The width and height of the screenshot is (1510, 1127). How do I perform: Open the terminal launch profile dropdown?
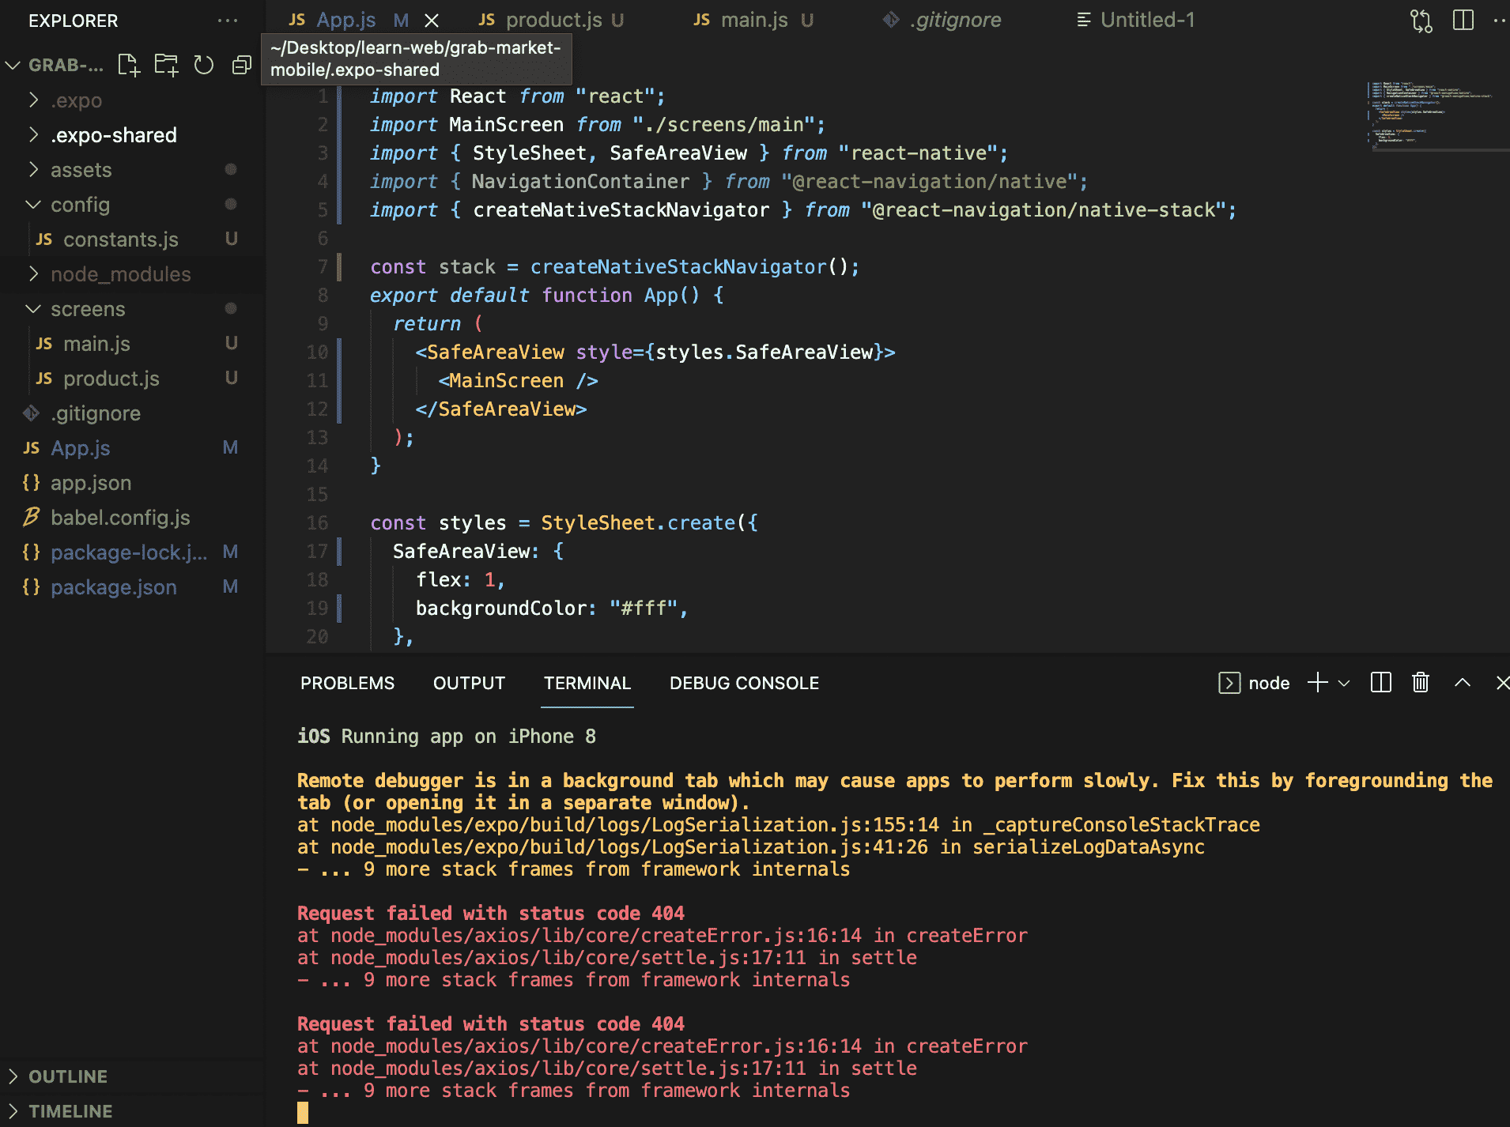(1344, 684)
